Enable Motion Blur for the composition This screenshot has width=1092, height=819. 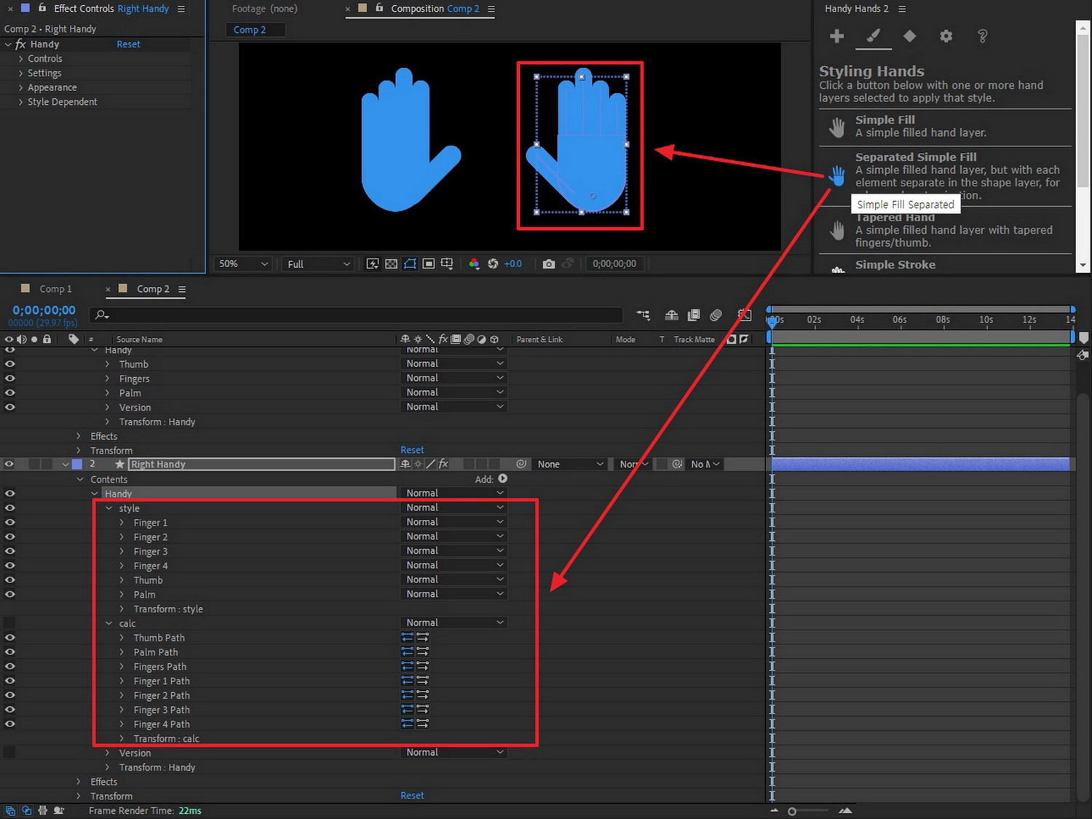(716, 314)
